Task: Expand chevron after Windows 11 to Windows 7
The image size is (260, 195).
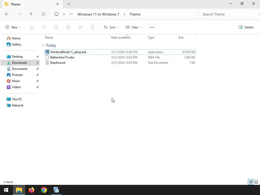Action: pos(124,14)
